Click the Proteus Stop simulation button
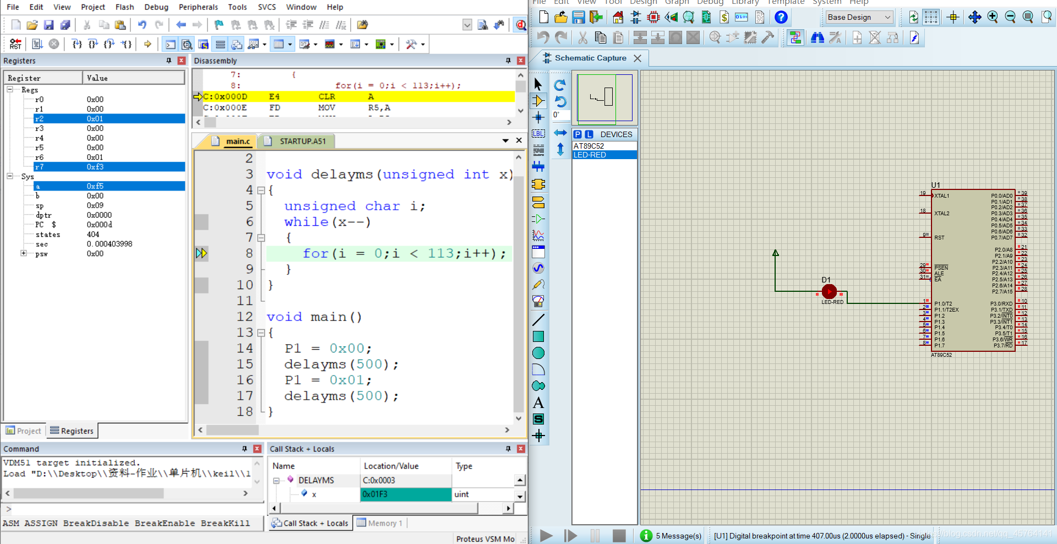The image size is (1057, 544). [619, 536]
